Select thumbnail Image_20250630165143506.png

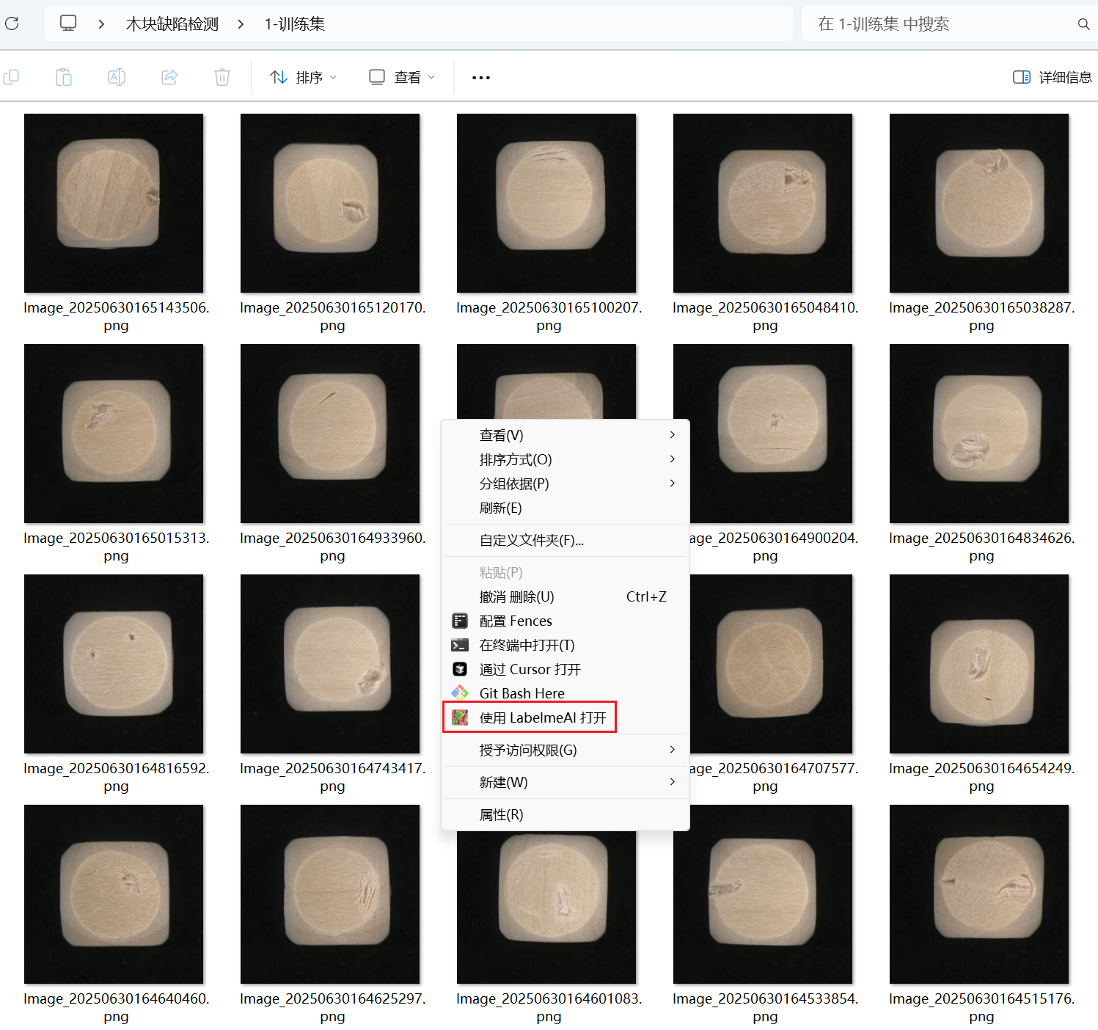(114, 203)
